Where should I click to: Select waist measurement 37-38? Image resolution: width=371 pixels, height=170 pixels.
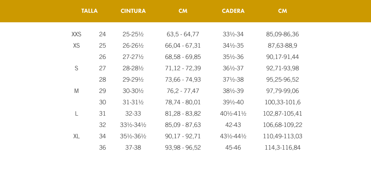click(133, 148)
